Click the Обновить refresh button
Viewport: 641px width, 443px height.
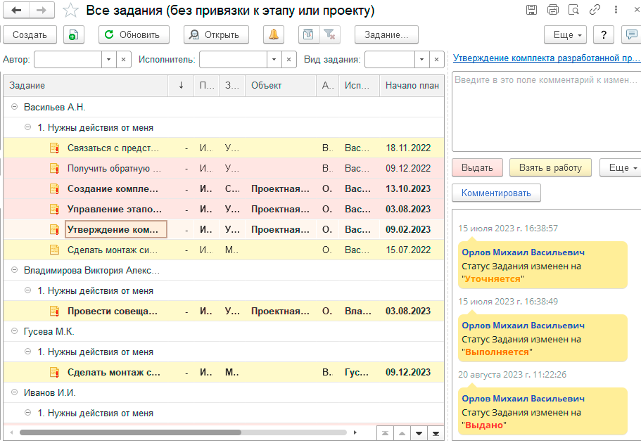tap(134, 35)
